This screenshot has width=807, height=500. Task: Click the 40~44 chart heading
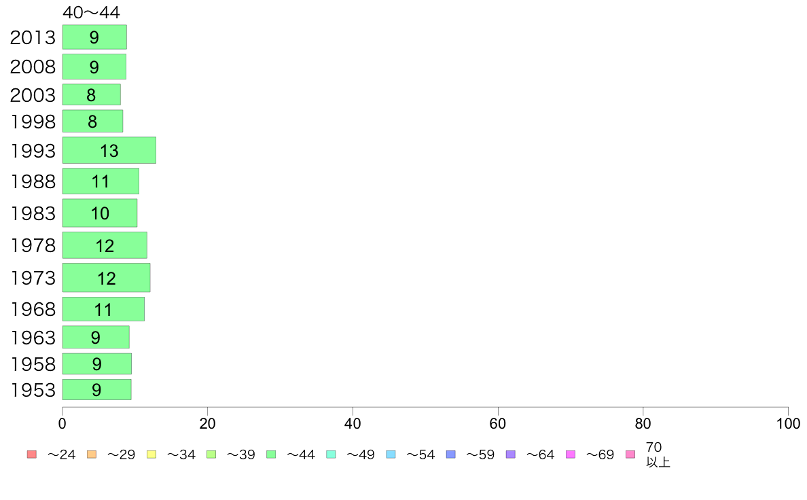[91, 12]
